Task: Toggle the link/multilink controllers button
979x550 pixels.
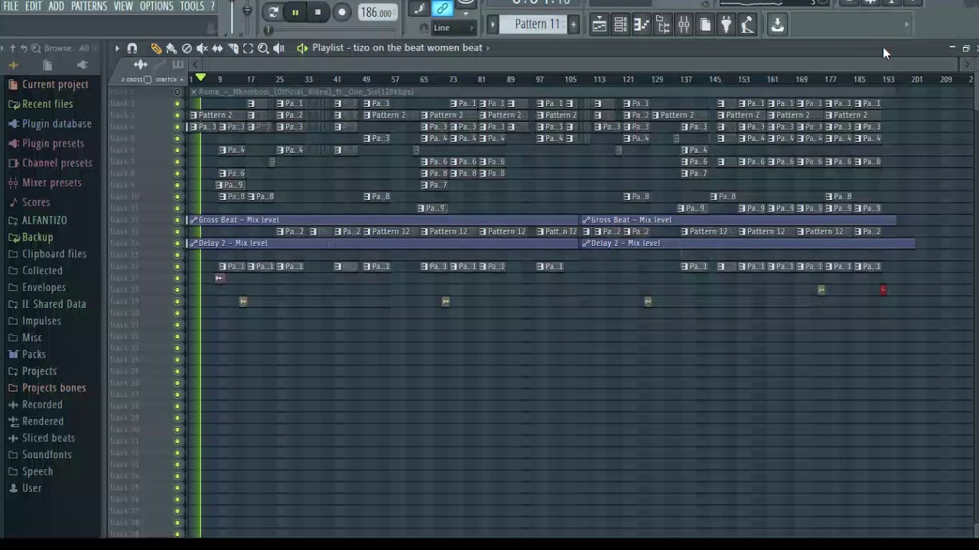Action: pos(442,9)
